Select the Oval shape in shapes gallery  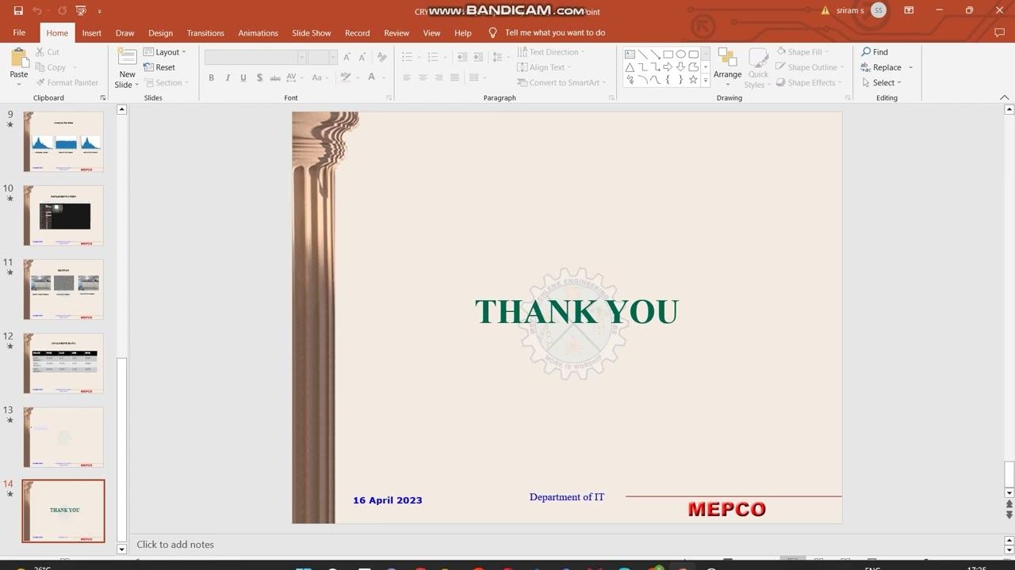tap(681, 54)
